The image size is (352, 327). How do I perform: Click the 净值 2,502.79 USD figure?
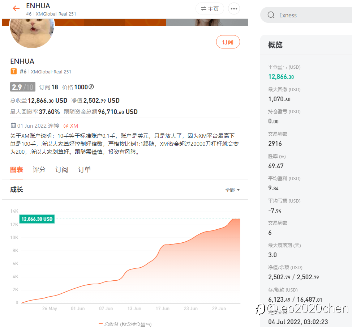point(95,101)
